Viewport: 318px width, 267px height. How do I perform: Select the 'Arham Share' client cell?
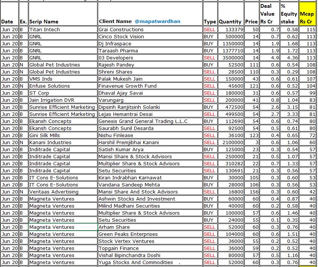pyautogui.click(x=150, y=227)
